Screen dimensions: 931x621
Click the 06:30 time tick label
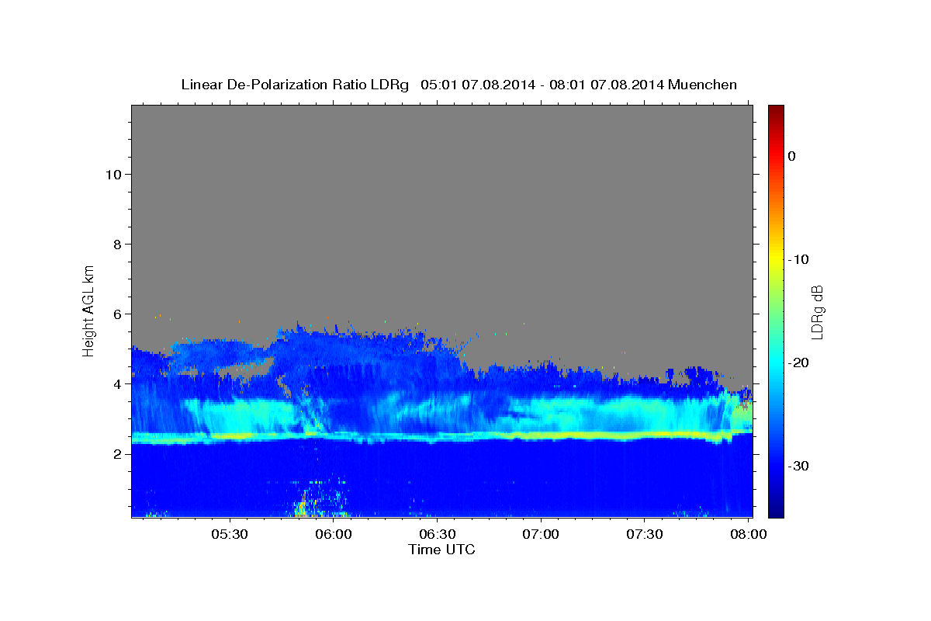coord(438,534)
